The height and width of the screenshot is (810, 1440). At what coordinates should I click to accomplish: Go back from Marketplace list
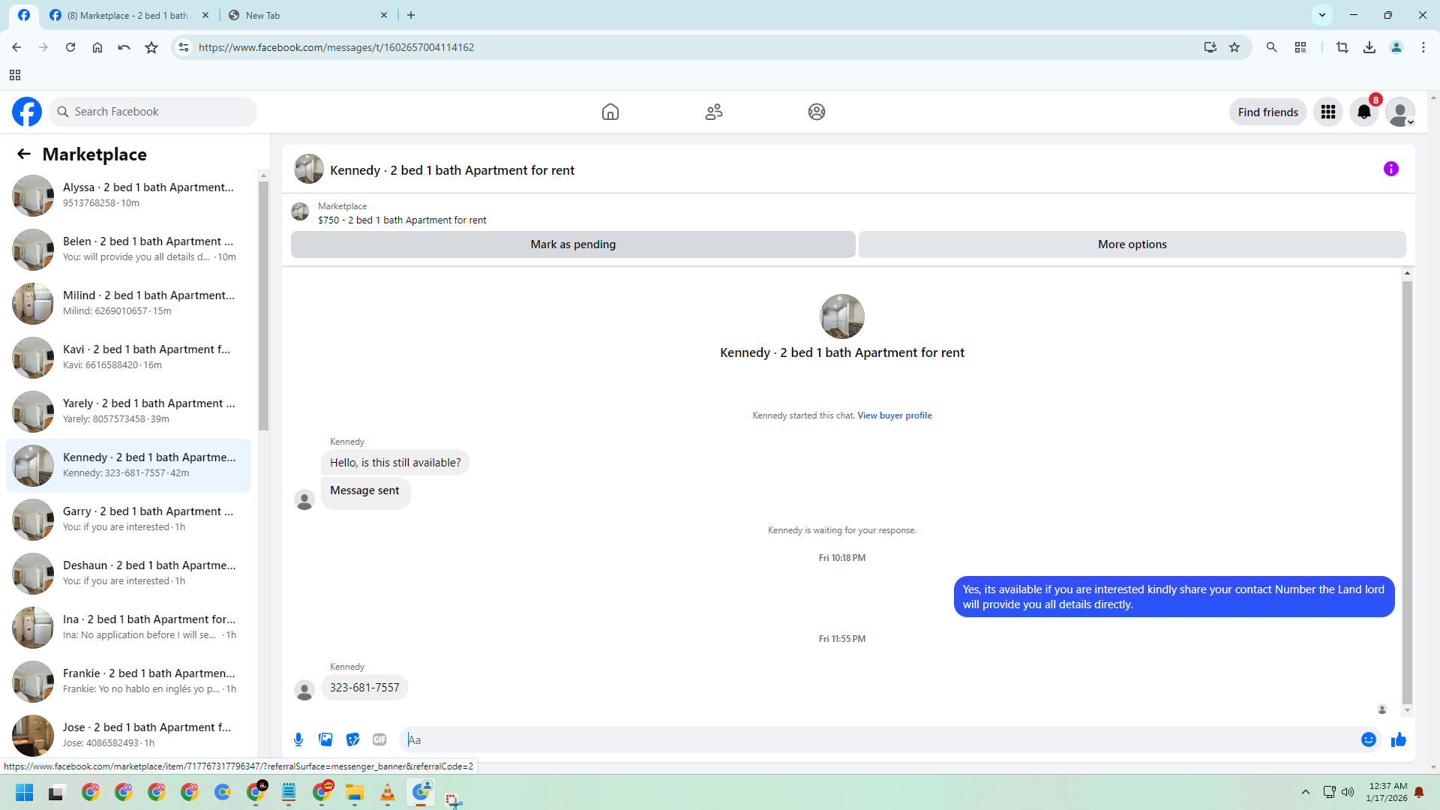pyautogui.click(x=24, y=154)
